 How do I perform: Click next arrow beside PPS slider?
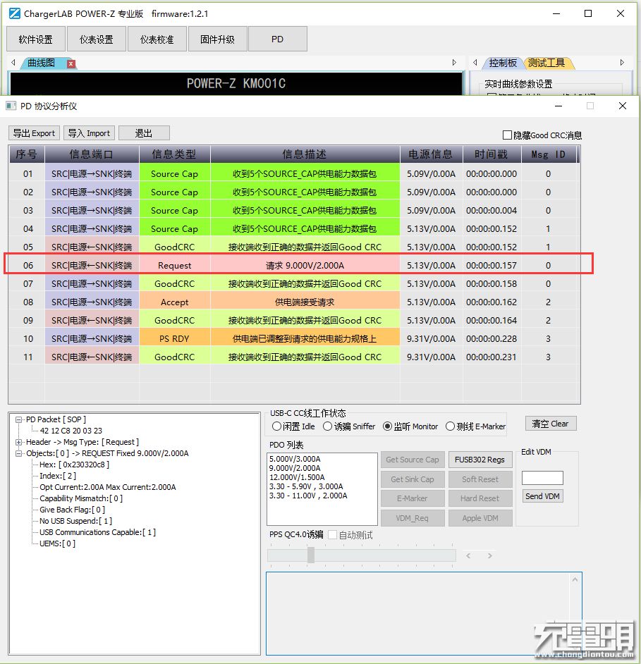[x=490, y=555]
